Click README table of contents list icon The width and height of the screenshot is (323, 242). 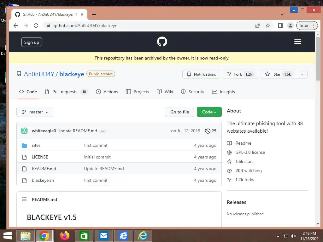coord(24,199)
